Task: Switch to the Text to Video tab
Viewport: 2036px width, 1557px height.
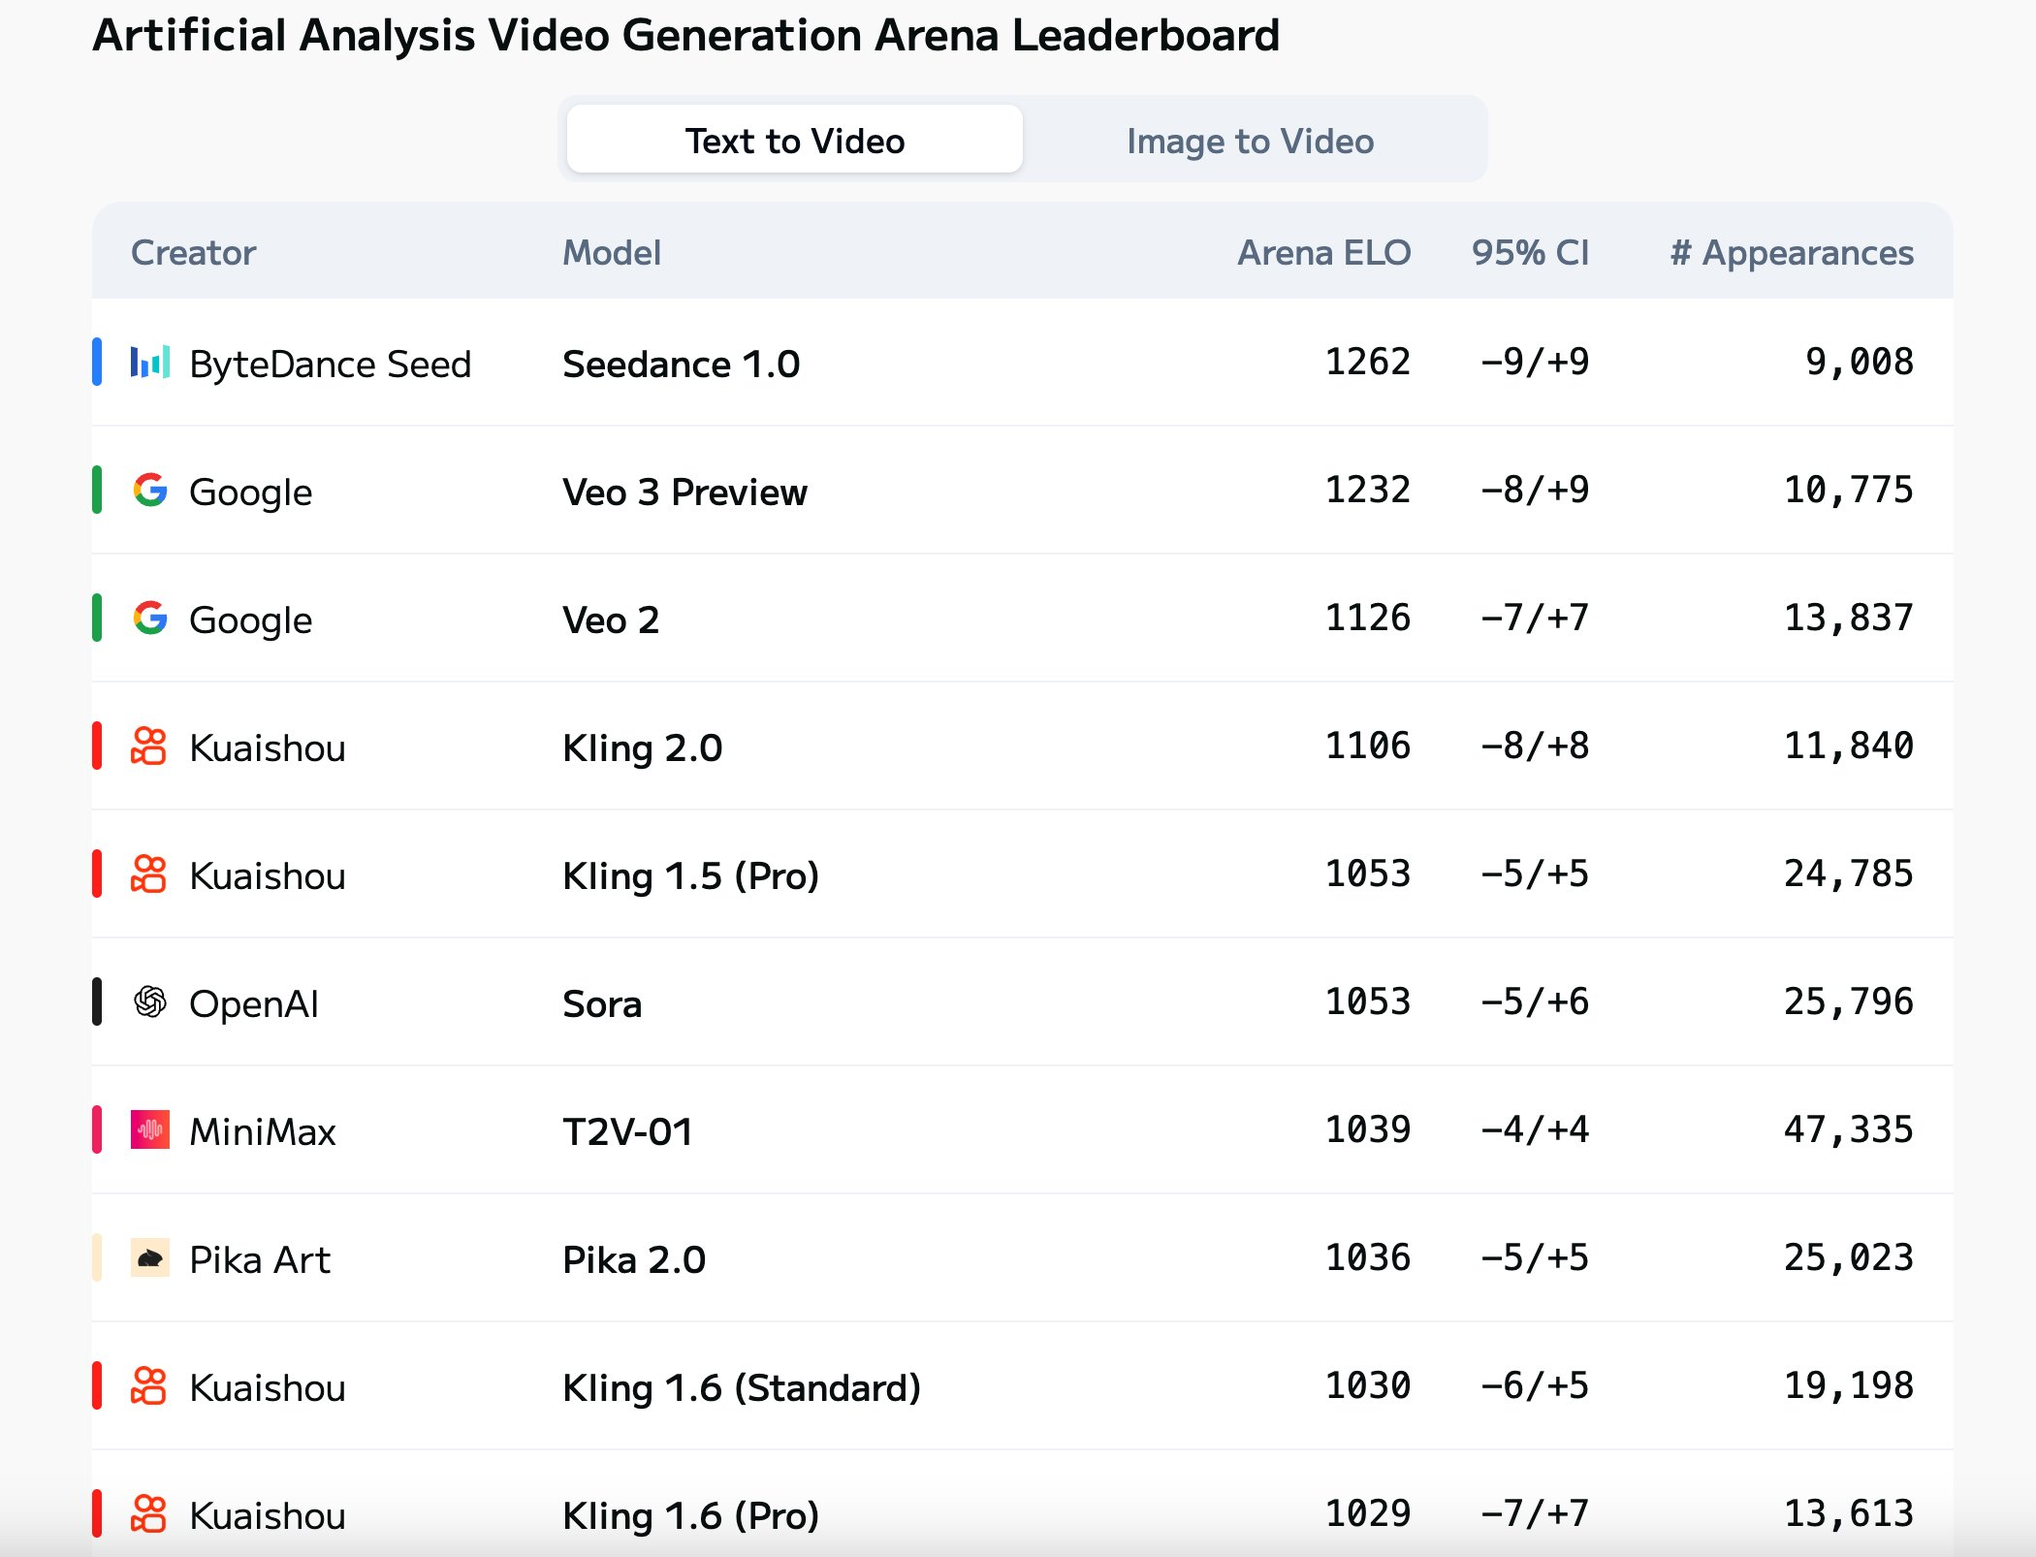Action: click(794, 140)
